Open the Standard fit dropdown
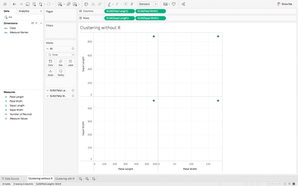Screen dimensions: 298x186 point(148,4)
